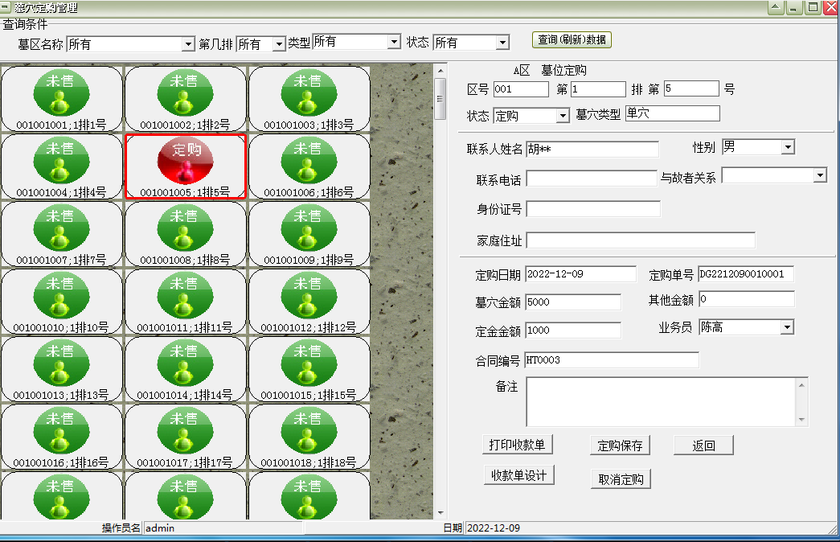Click the 墓穴类型 field
Viewport: 840px width, 542px height.
pyautogui.click(x=672, y=113)
